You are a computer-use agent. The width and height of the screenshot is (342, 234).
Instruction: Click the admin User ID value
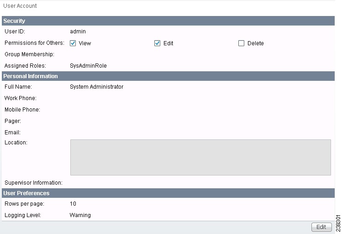[x=78, y=32]
